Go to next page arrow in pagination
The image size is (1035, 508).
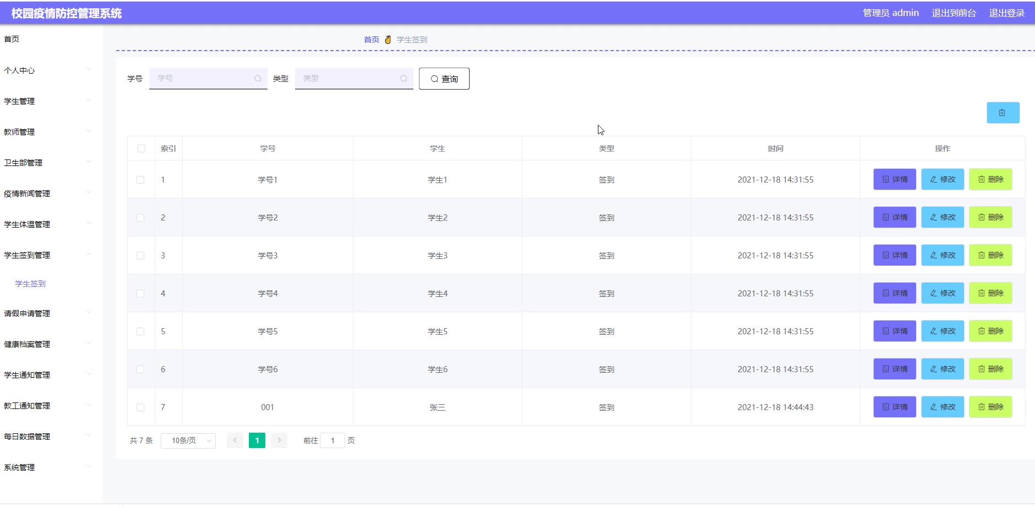[x=279, y=440]
